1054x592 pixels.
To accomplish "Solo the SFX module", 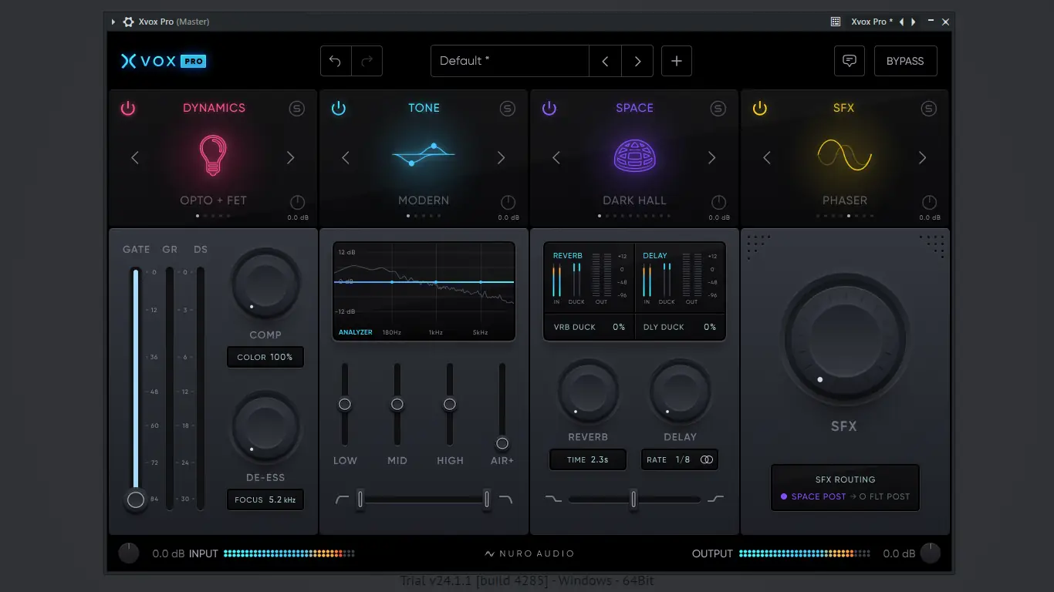I will tap(929, 109).
